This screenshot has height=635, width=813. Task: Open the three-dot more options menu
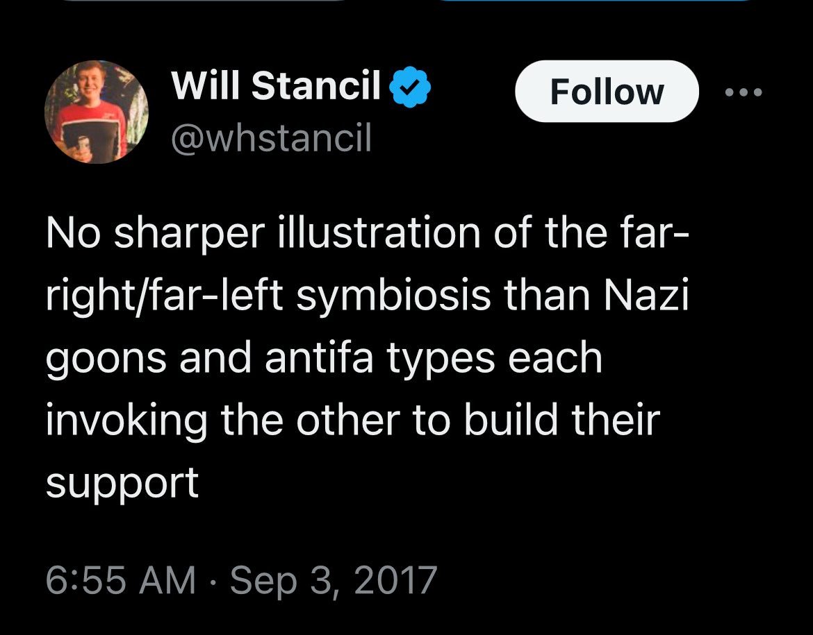pos(743,92)
